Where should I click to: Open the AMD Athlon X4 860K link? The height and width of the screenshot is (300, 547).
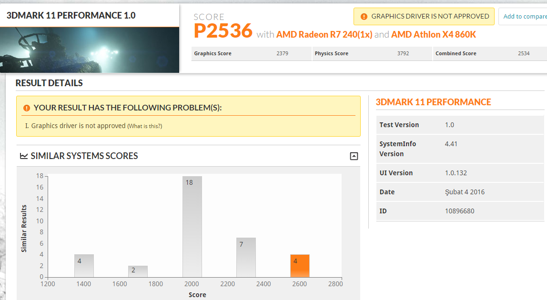[x=433, y=35]
